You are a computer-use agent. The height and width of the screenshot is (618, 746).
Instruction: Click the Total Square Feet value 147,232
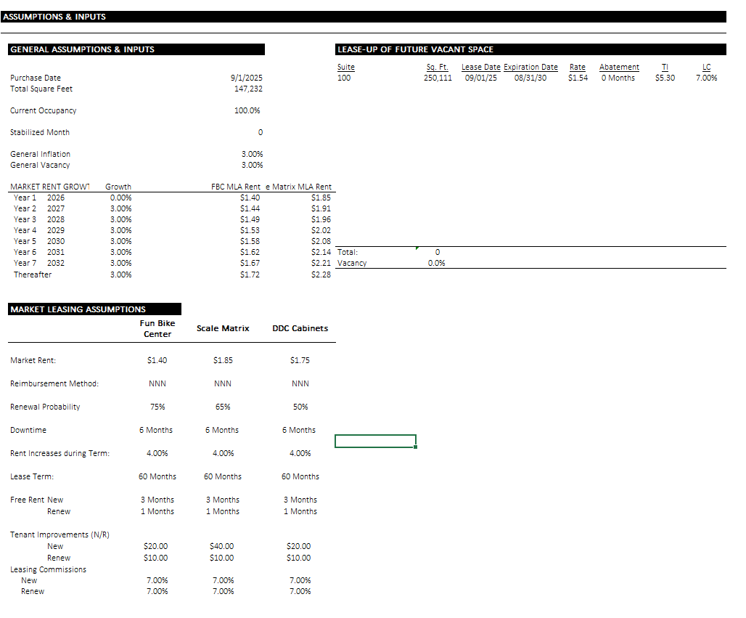250,89
